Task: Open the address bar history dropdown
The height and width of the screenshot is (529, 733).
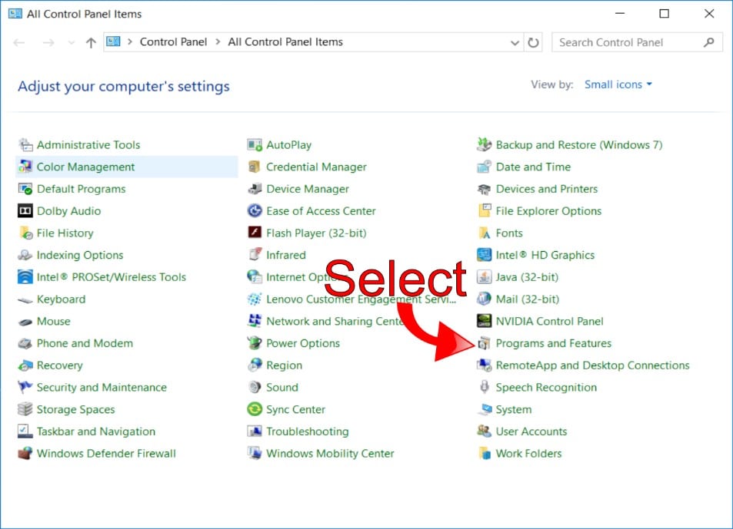Action: click(515, 43)
